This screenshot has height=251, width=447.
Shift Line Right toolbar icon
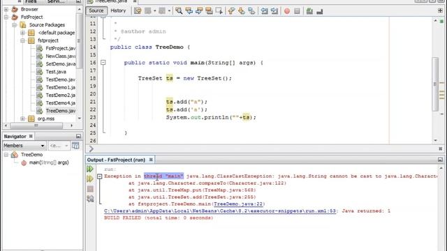(274, 11)
